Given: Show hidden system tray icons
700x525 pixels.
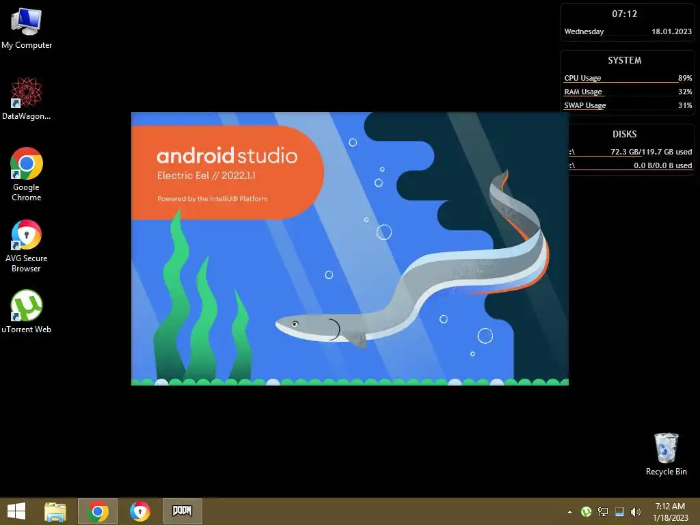Looking at the screenshot, I should [569, 512].
